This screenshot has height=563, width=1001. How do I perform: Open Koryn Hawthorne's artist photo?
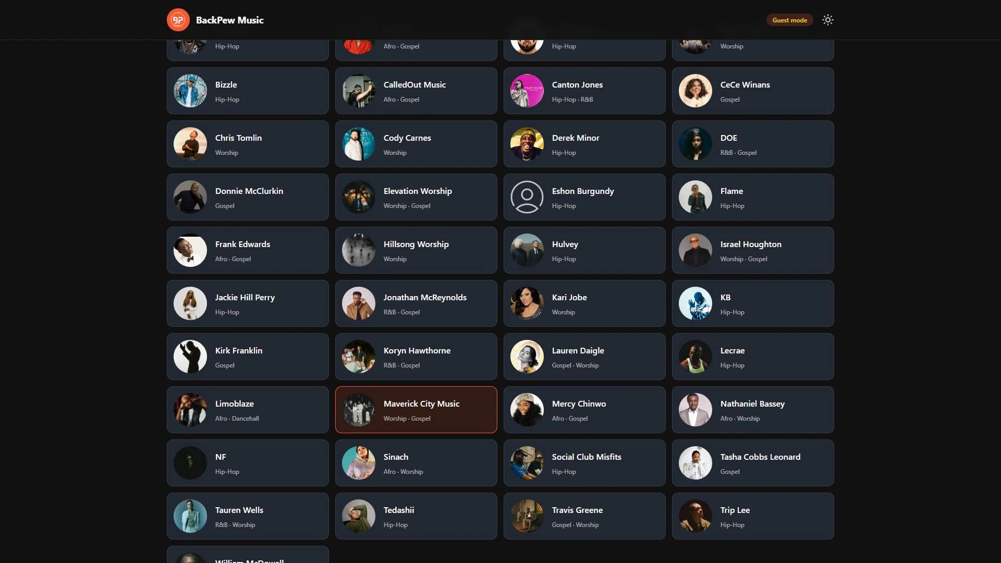359,357
